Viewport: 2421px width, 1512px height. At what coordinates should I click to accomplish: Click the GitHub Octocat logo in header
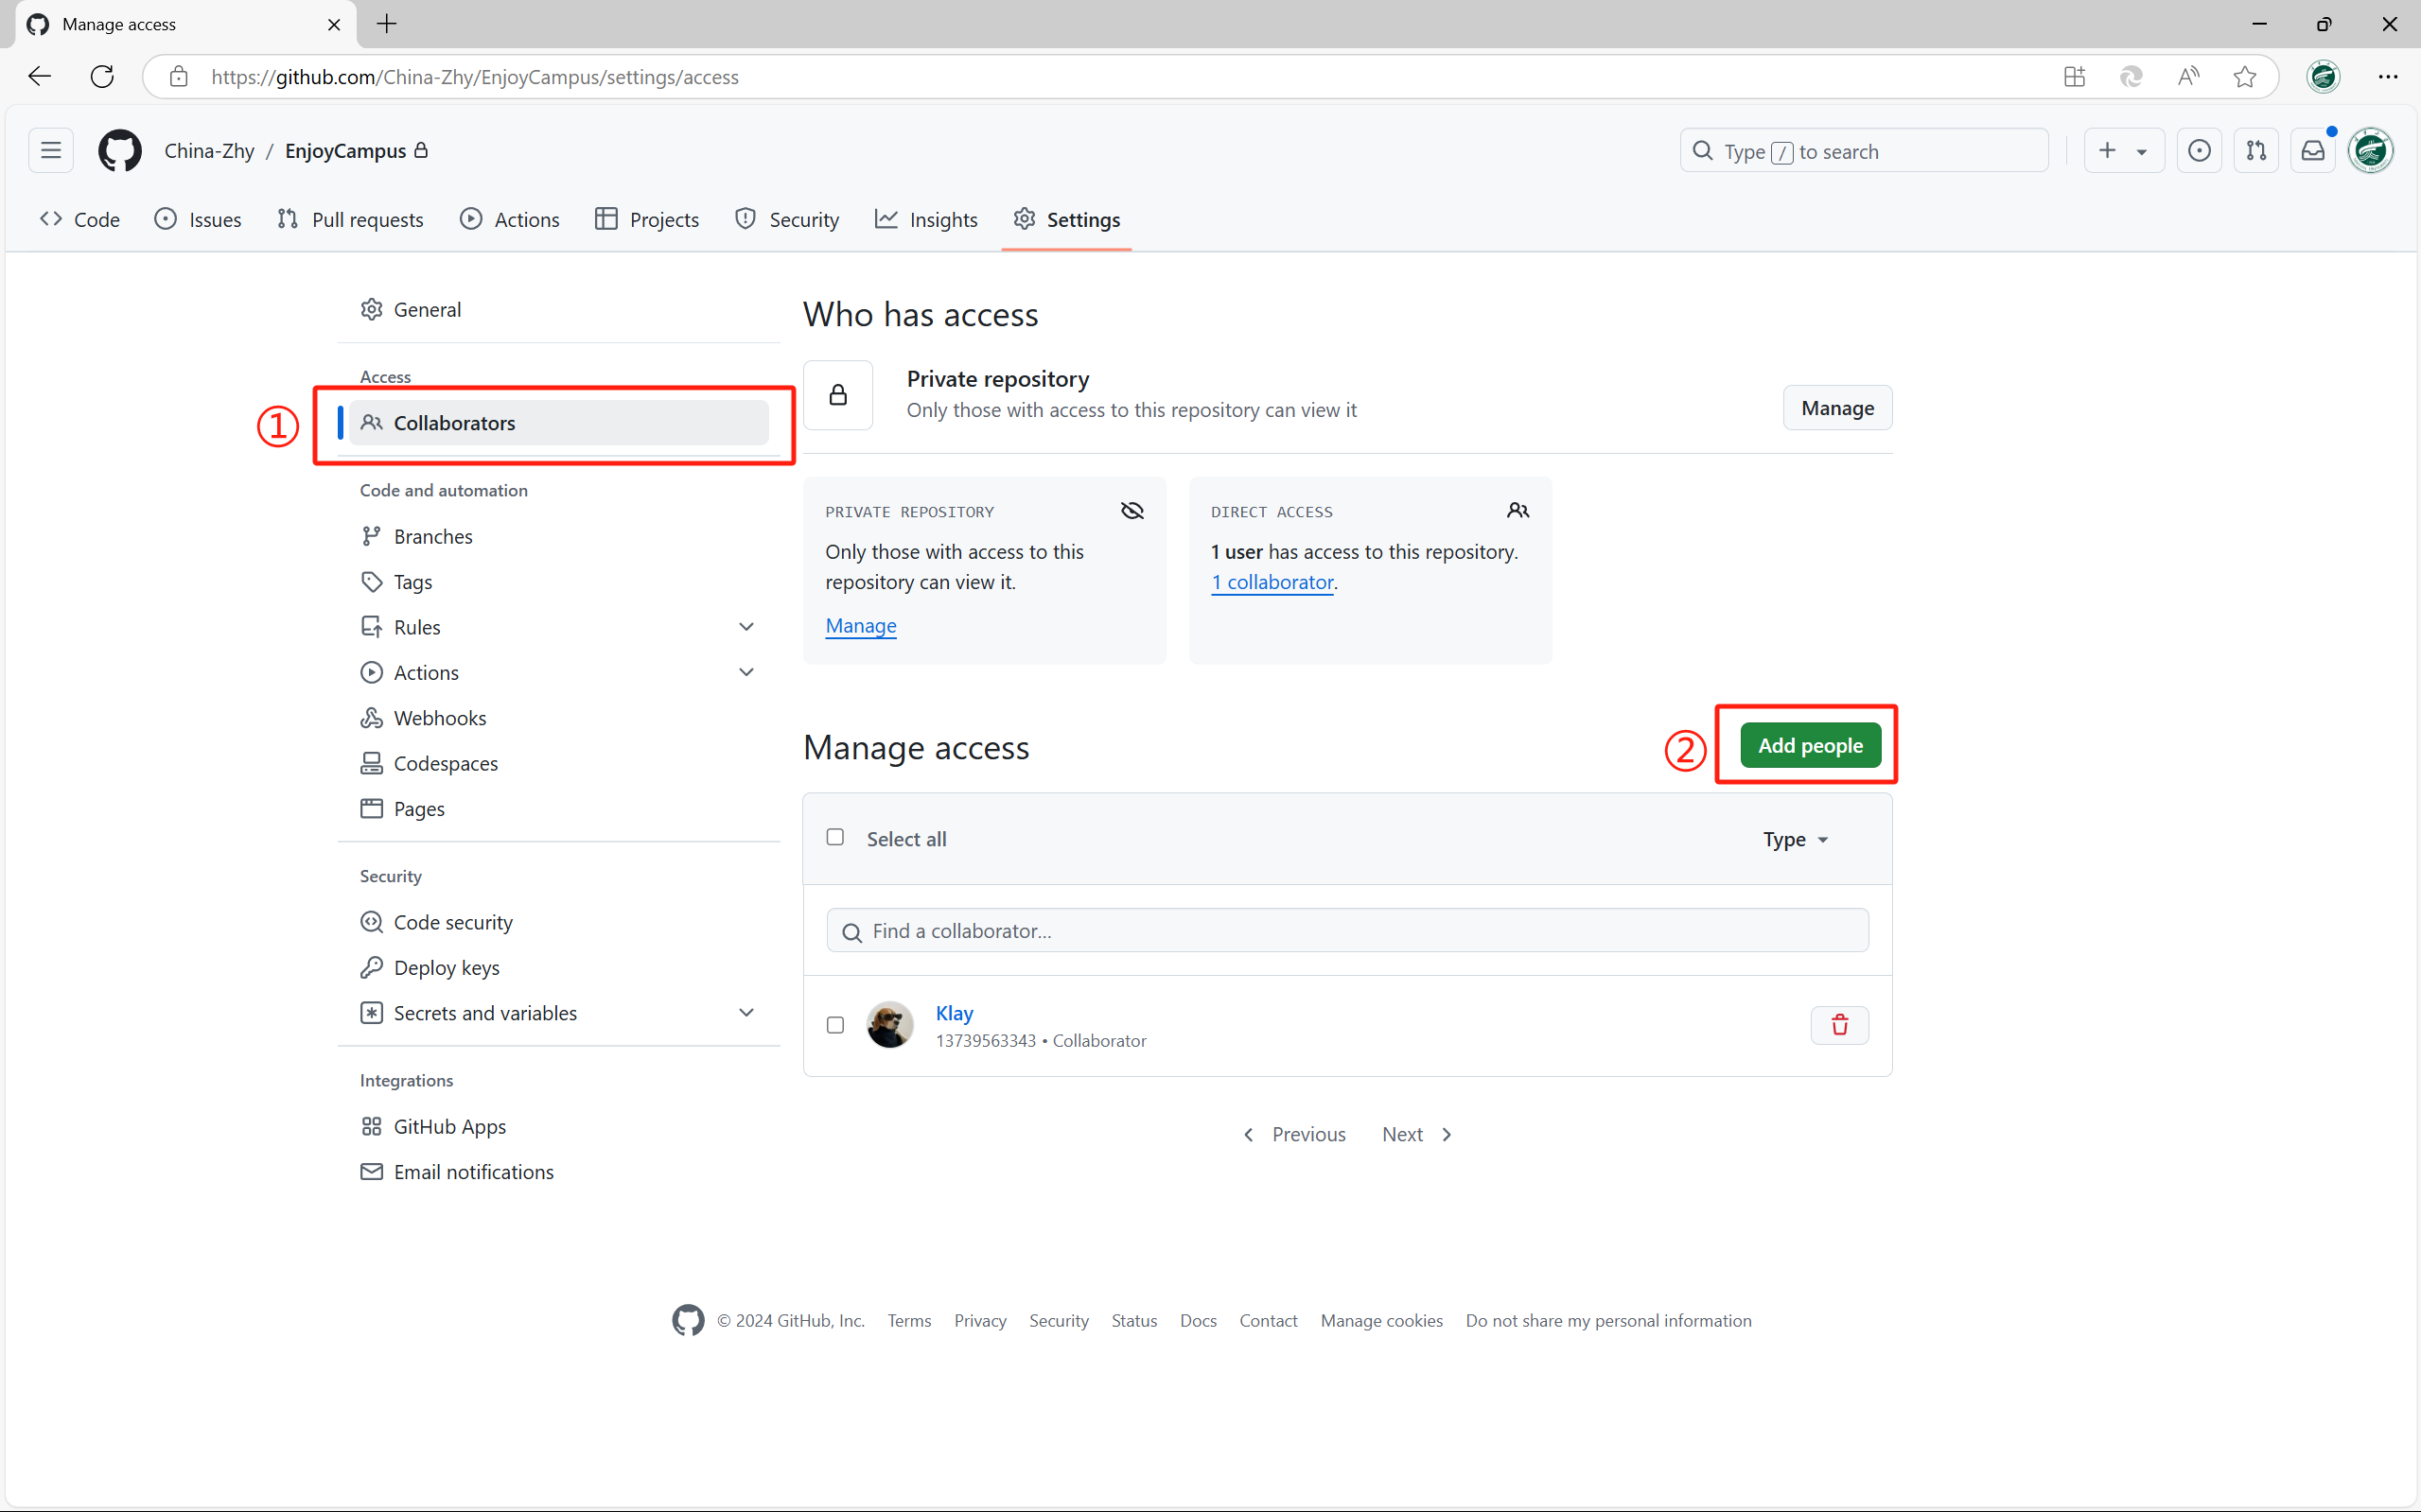click(120, 151)
